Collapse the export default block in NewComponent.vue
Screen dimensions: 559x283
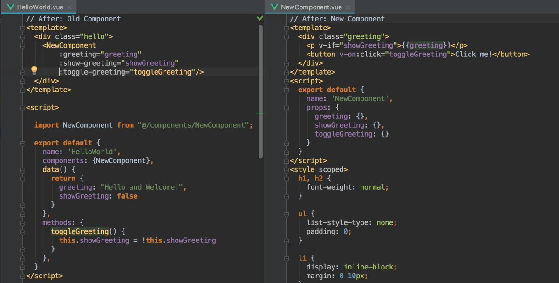pyautogui.click(x=287, y=90)
